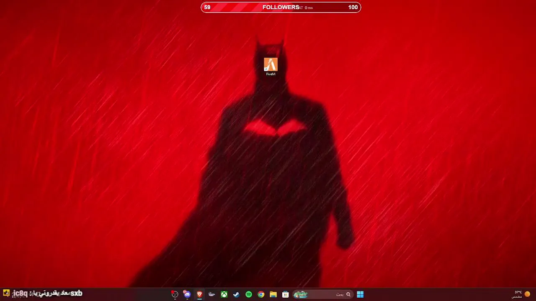Open the FiveM desktop shortcut

tap(271, 67)
